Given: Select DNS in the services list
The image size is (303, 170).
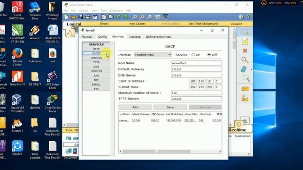Looking at the screenshot, I should [96, 67].
